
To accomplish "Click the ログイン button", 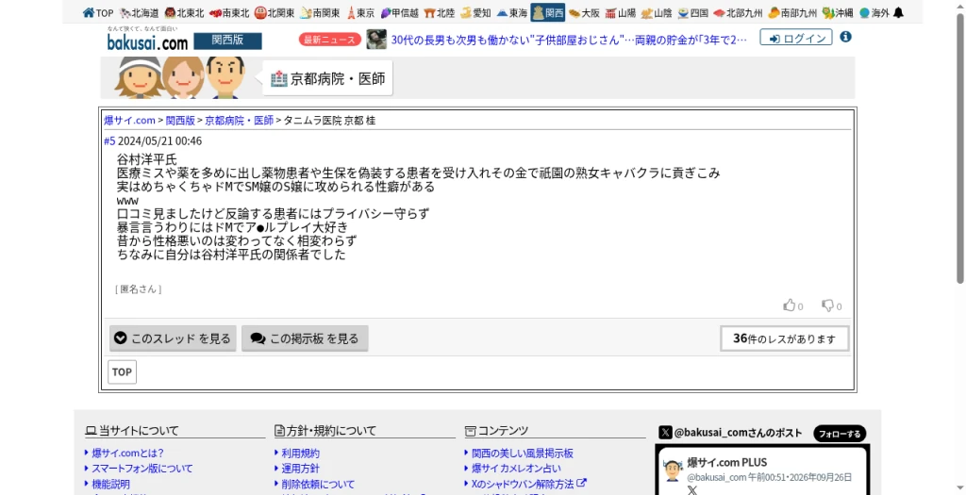I will pyautogui.click(x=796, y=38).
